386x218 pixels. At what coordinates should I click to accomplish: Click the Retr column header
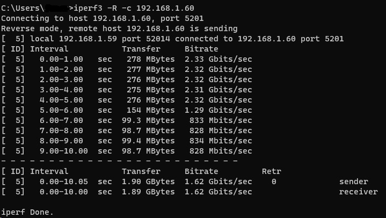[x=272, y=171]
